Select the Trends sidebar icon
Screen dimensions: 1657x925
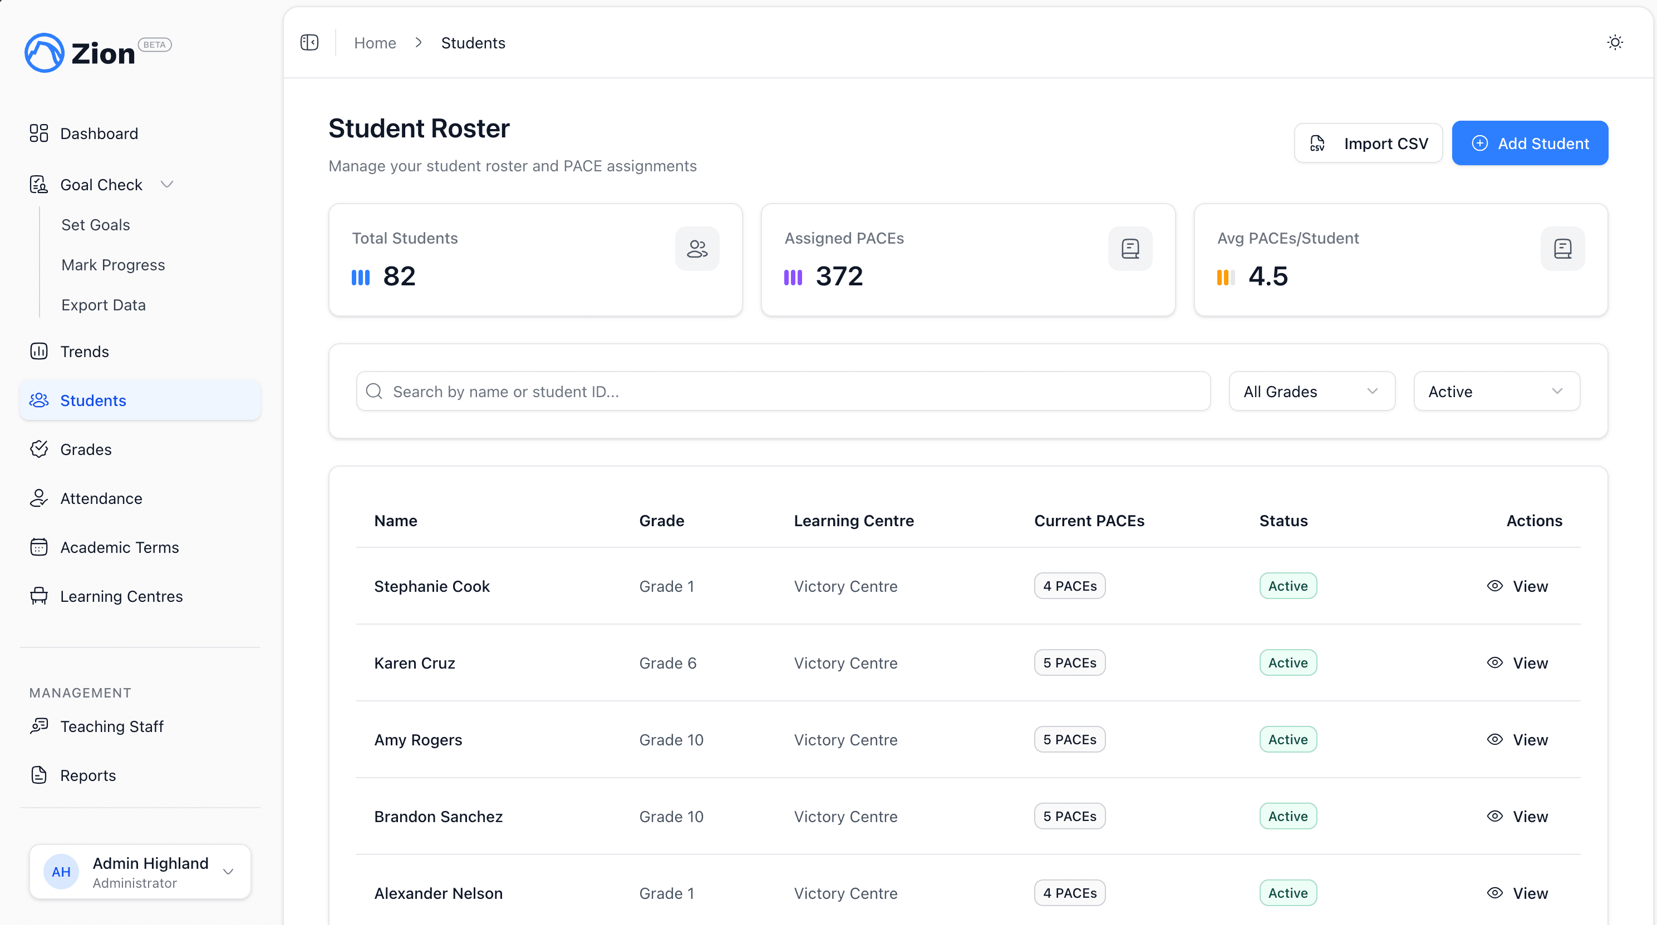pyautogui.click(x=38, y=351)
